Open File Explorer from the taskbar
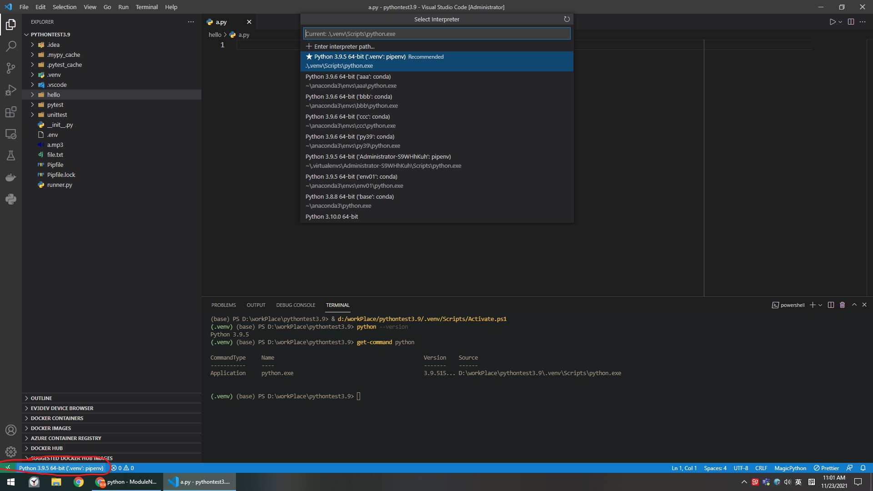 (56, 482)
